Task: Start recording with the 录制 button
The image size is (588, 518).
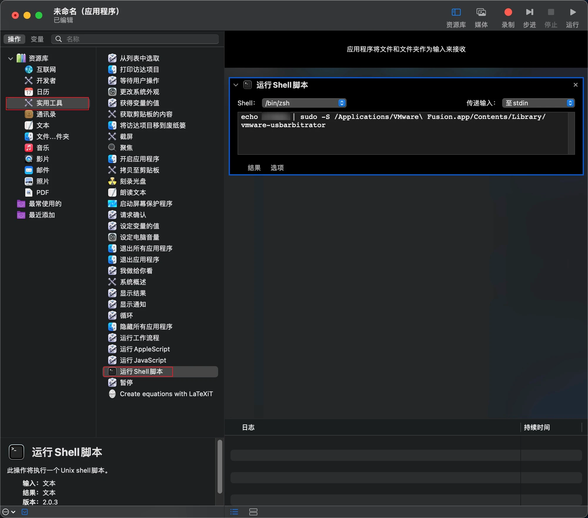Action: [508, 17]
